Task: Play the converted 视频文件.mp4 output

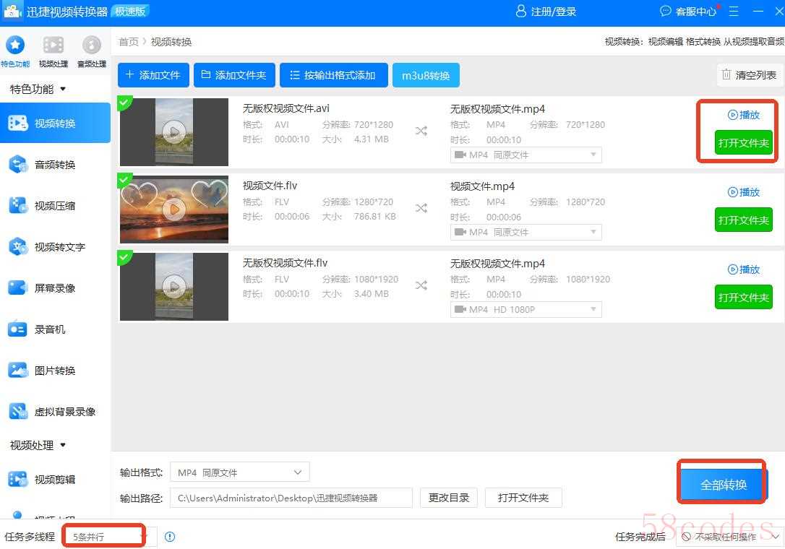Action: pos(744,192)
